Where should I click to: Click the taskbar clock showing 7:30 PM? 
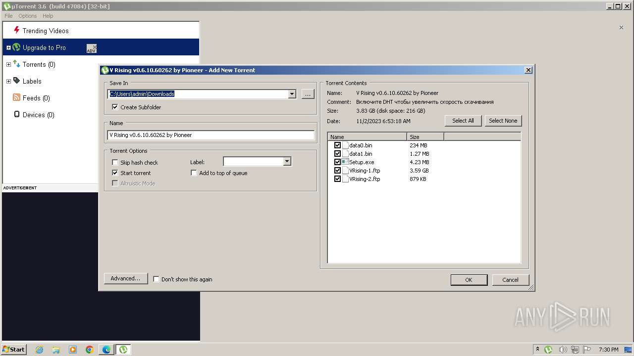(x=609, y=350)
